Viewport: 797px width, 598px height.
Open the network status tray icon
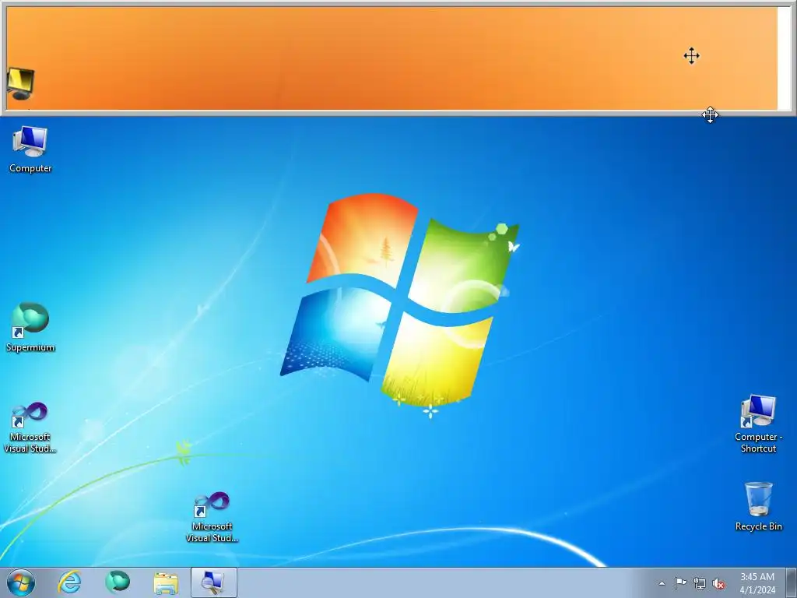[x=700, y=583]
